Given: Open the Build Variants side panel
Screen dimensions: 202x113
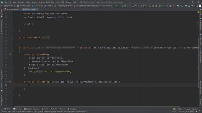Looking at the screenshot, I should 2,100.
